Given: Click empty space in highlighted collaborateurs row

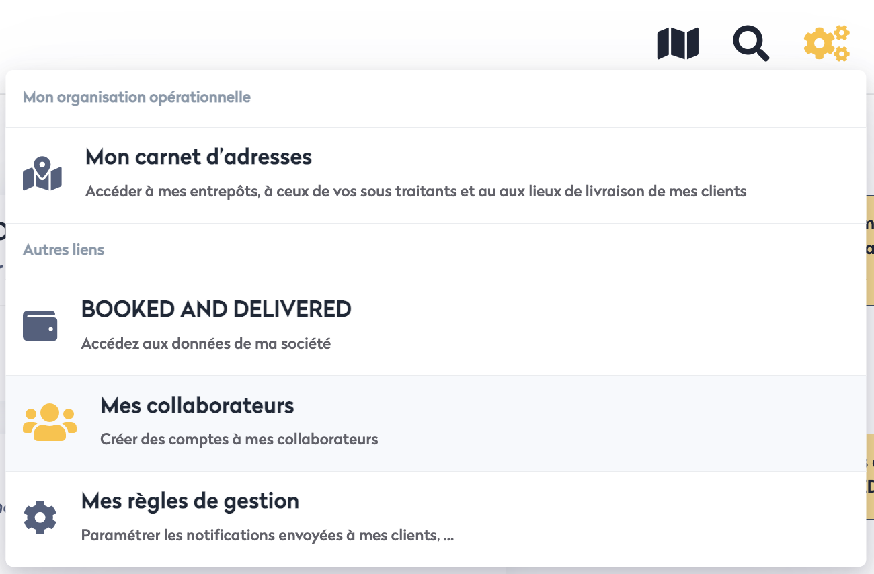Looking at the screenshot, I should (x=605, y=423).
